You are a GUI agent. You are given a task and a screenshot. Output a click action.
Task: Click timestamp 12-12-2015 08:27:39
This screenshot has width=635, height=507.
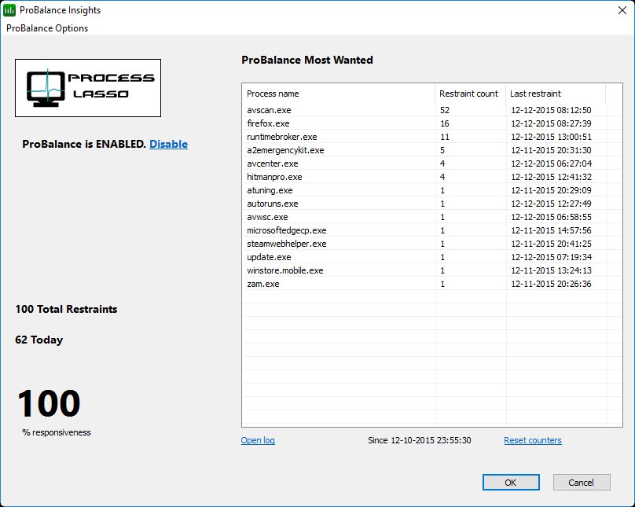(x=551, y=123)
